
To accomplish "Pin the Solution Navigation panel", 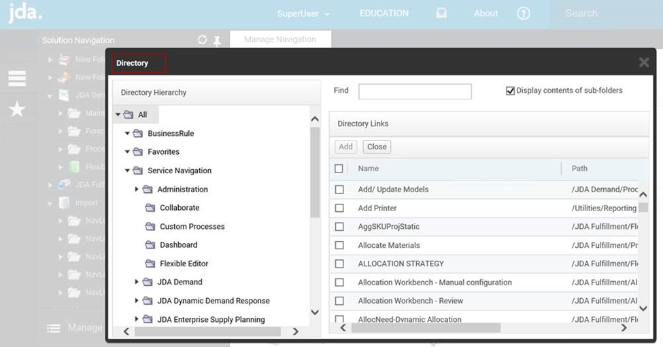I will (217, 41).
